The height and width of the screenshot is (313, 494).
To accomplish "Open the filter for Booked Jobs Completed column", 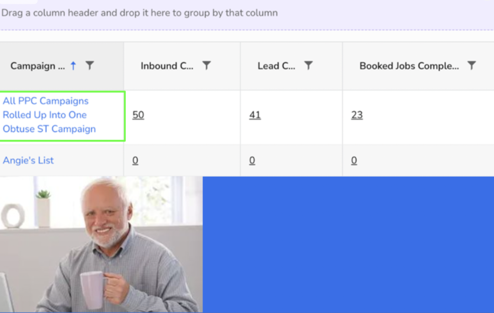I will (x=472, y=66).
